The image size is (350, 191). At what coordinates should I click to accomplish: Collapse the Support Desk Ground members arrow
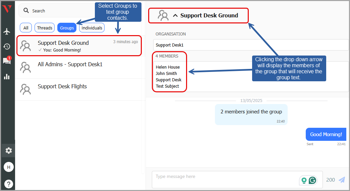[x=175, y=15]
